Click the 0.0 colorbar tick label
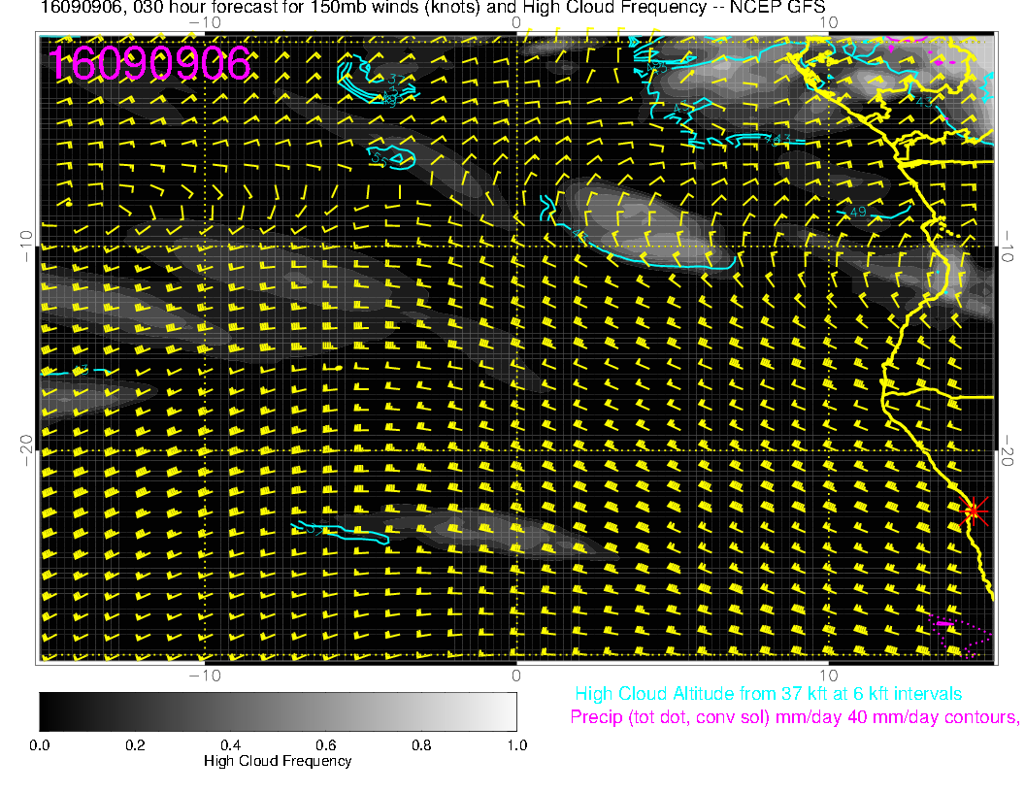1025x792 pixels. click(39, 745)
